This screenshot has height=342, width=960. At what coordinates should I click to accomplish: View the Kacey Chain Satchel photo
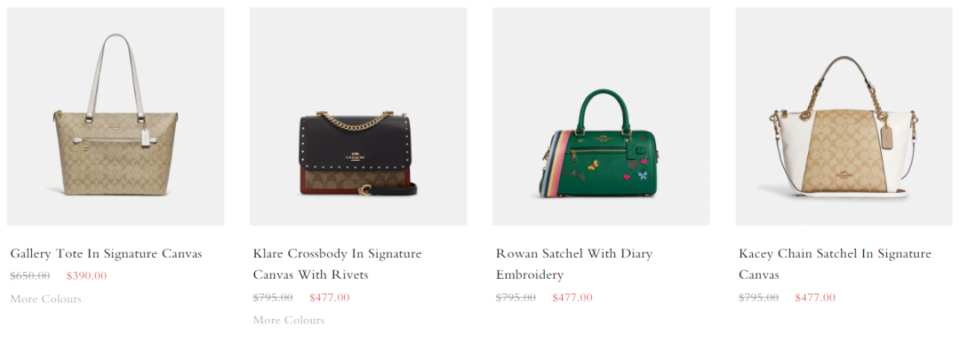pos(844,116)
